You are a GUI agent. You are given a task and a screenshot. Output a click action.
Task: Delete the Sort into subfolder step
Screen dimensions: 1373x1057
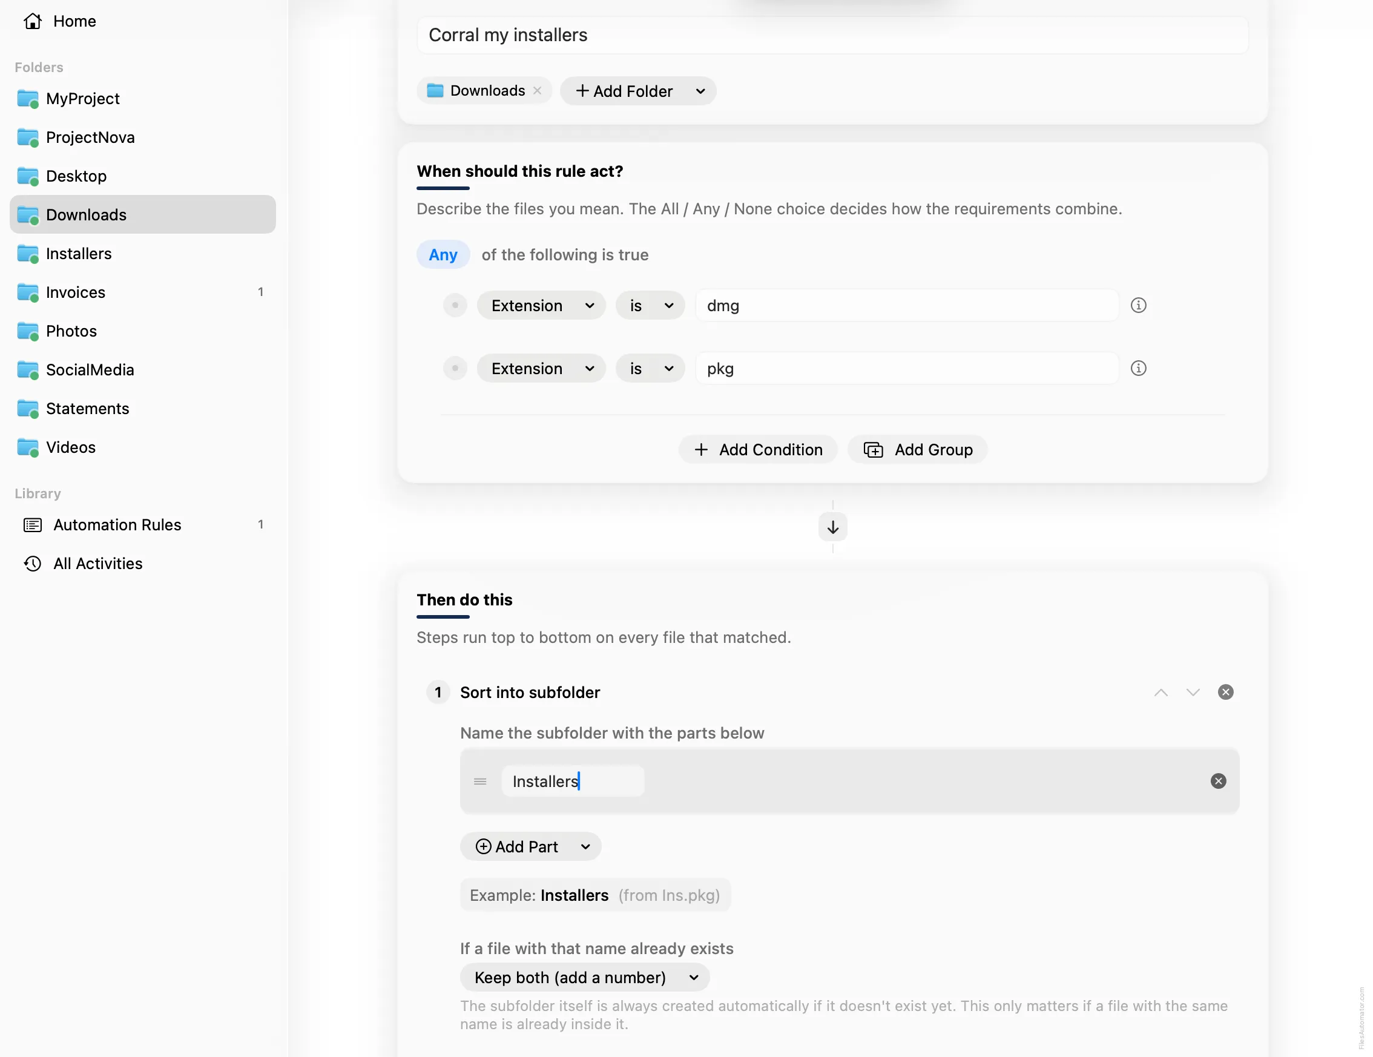click(x=1226, y=693)
